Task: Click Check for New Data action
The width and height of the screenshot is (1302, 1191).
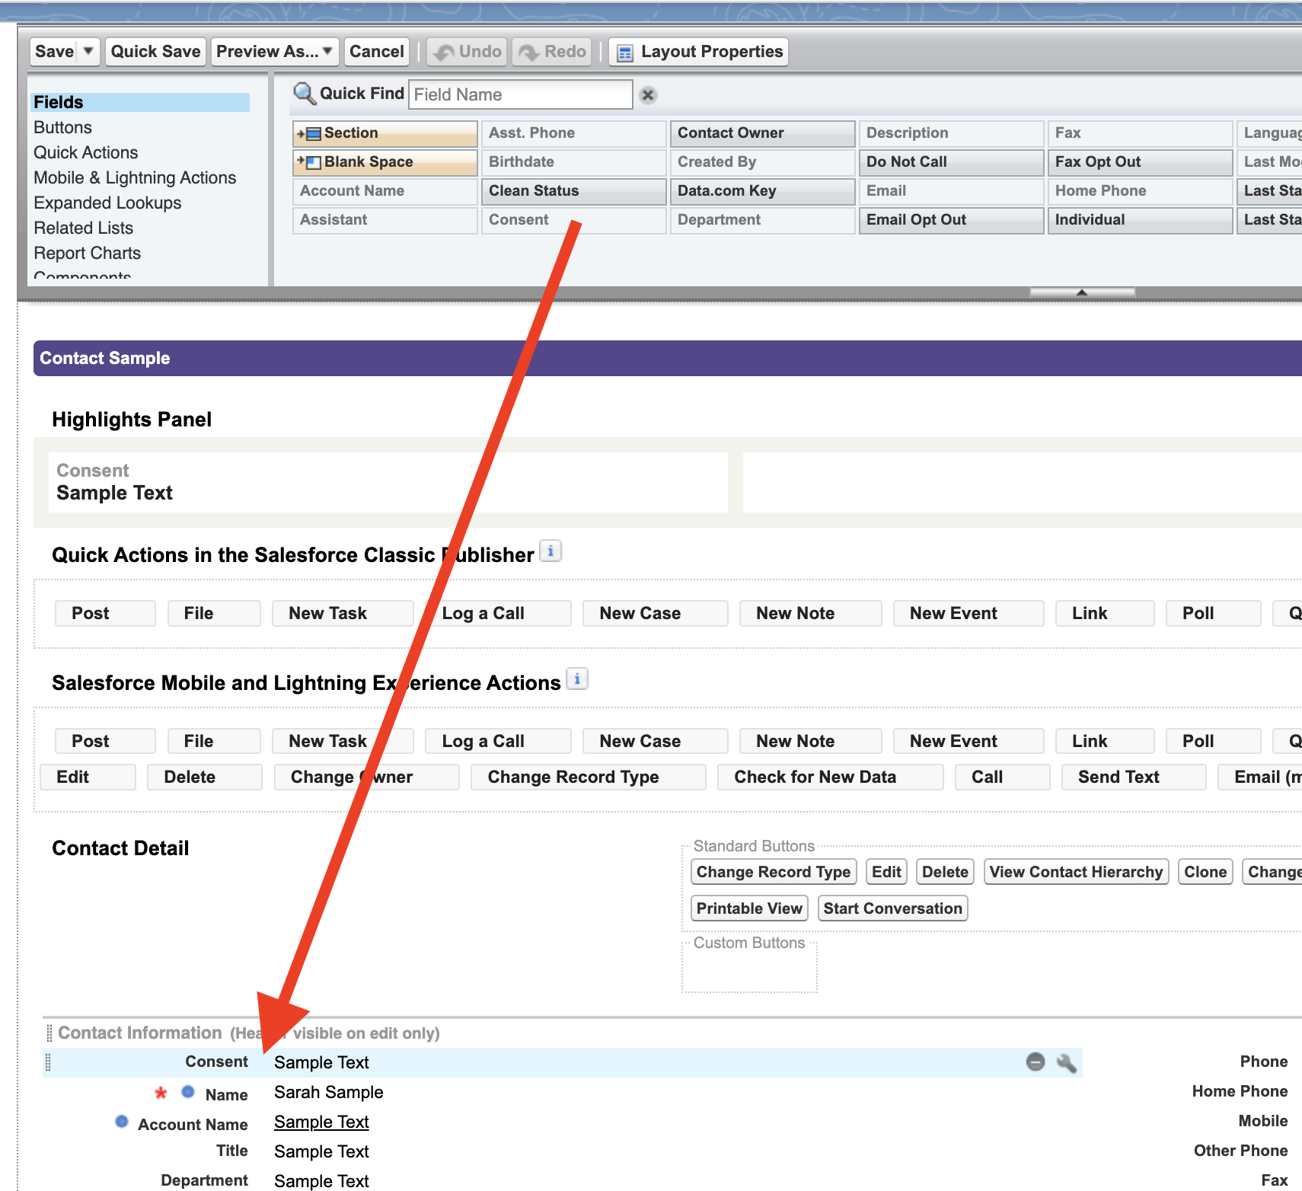Action: pyautogui.click(x=830, y=777)
